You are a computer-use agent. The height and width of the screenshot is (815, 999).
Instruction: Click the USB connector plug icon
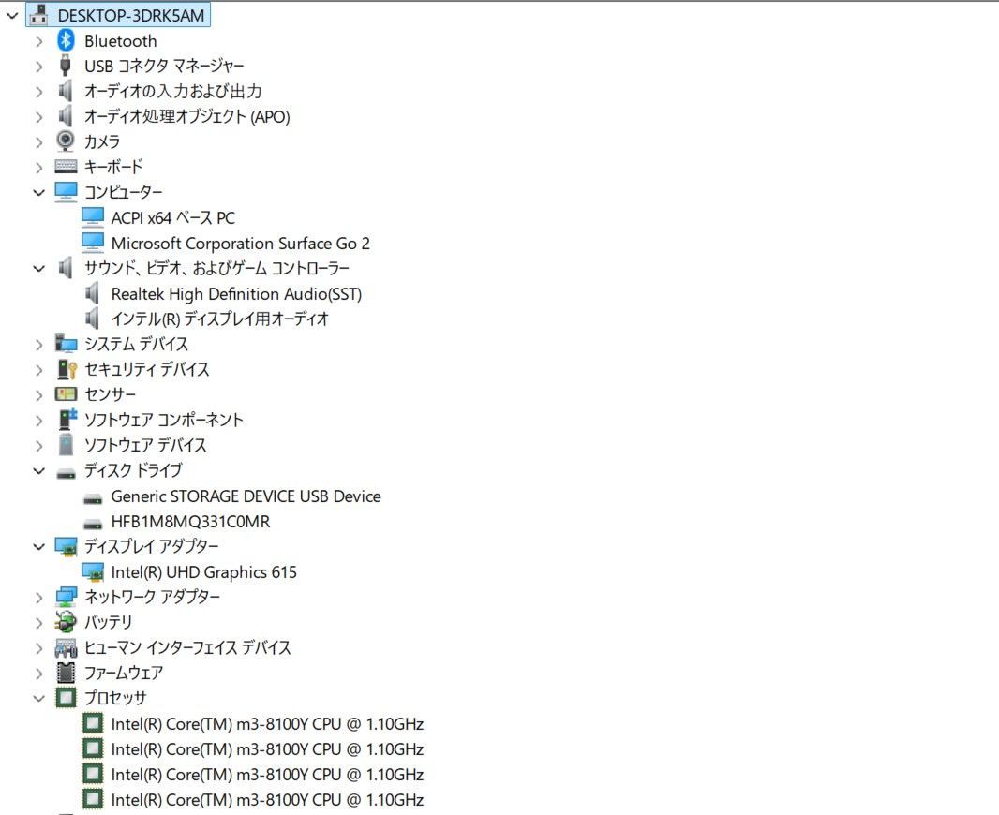[x=65, y=66]
